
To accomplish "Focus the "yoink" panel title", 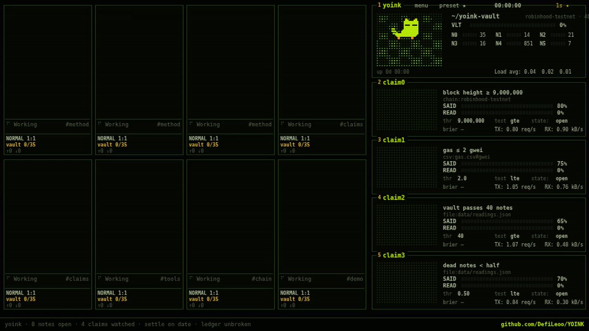I will tap(392, 5).
